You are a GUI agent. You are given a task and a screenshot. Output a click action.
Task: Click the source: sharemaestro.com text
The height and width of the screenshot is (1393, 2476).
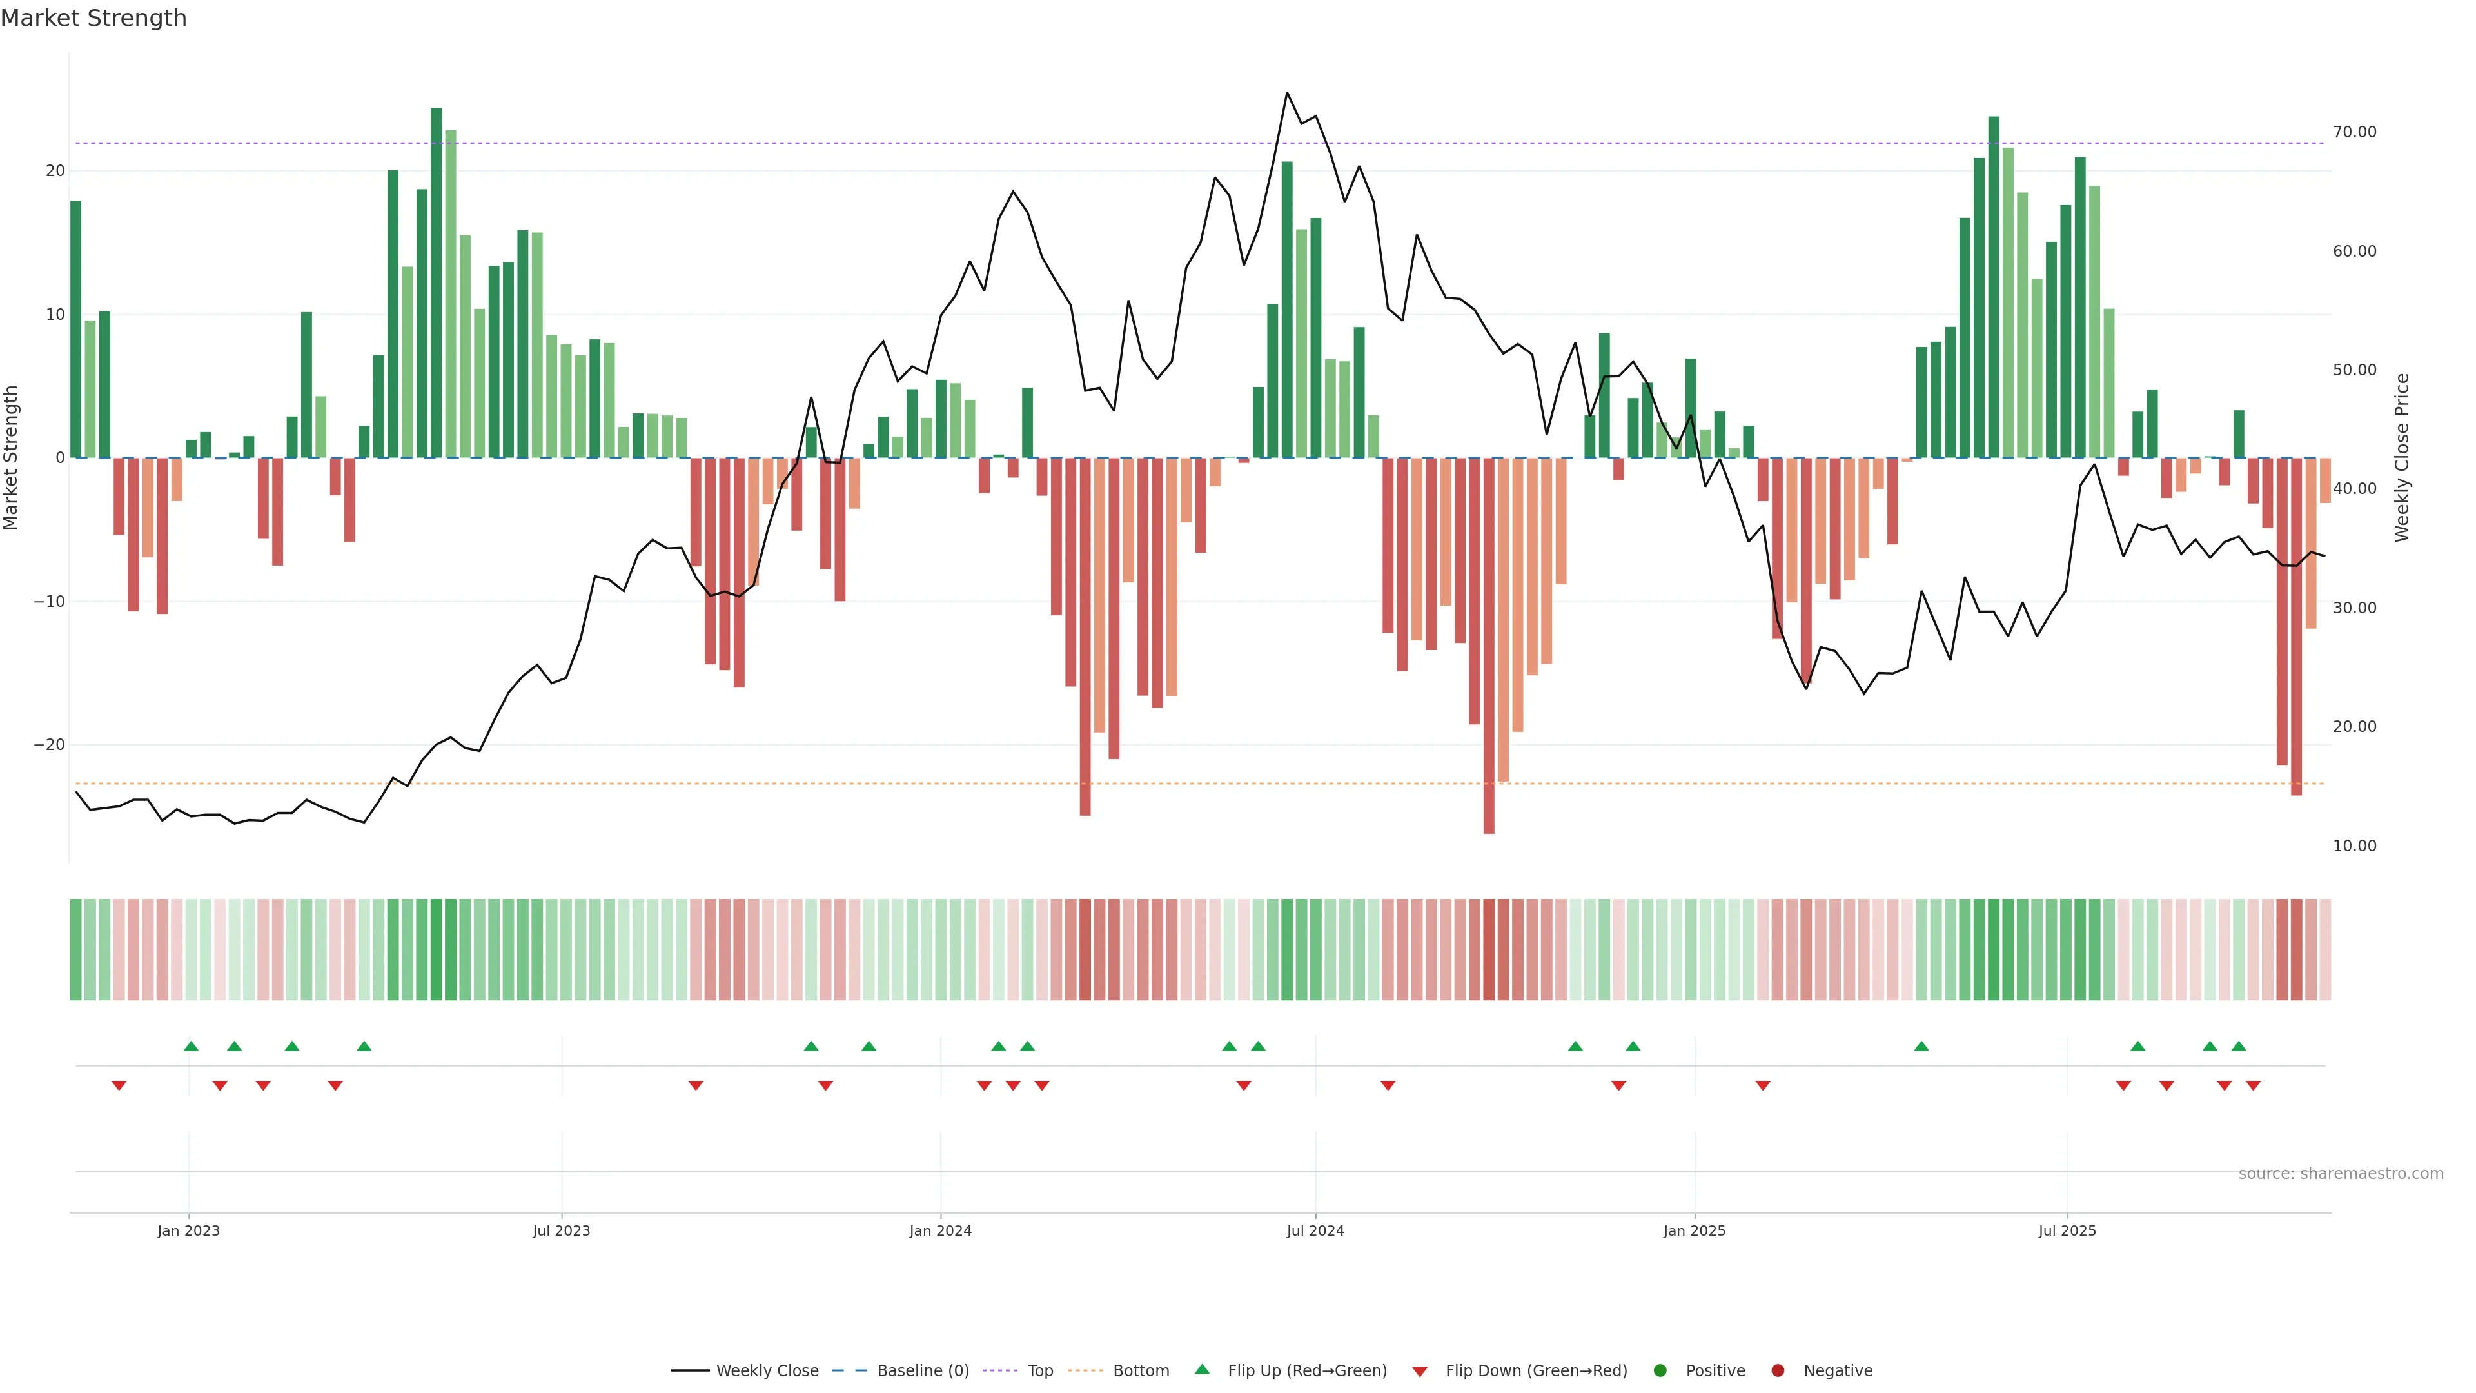click(x=2341, y=1173)
